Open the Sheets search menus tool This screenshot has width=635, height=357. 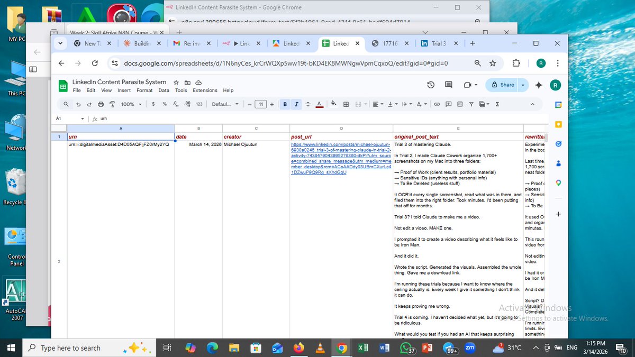(66, 104)
